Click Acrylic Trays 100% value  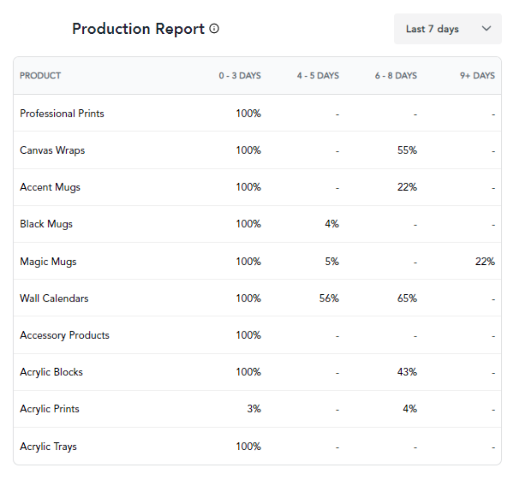[248, 446]
